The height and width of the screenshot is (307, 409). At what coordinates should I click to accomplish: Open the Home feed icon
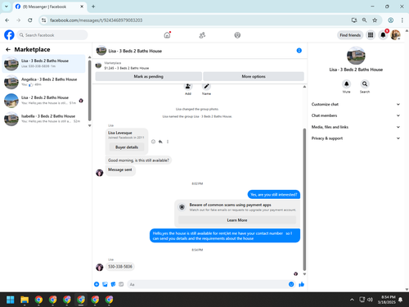(167, 35)
